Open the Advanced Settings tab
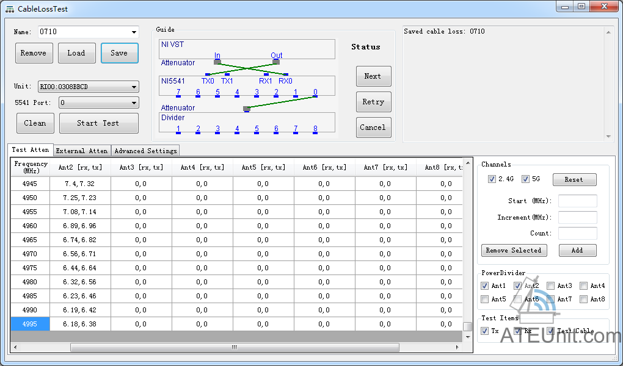The height and width of the screenshot is (366, 623). [145, 151]
